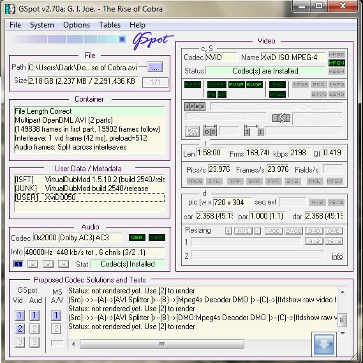The width and height of the screenshot is (363, 363).
Task: Click the audio CBR indicator
Action: [137, 238]
